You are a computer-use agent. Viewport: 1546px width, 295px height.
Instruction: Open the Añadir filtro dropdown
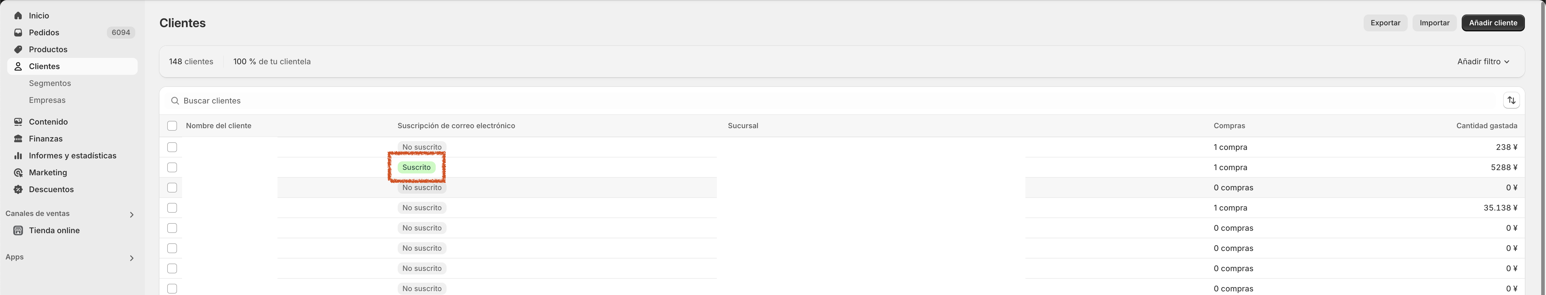tap(1482, 62)
